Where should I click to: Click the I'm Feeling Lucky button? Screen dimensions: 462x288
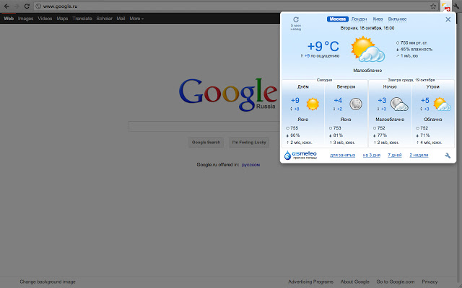(x=249, y=143)
